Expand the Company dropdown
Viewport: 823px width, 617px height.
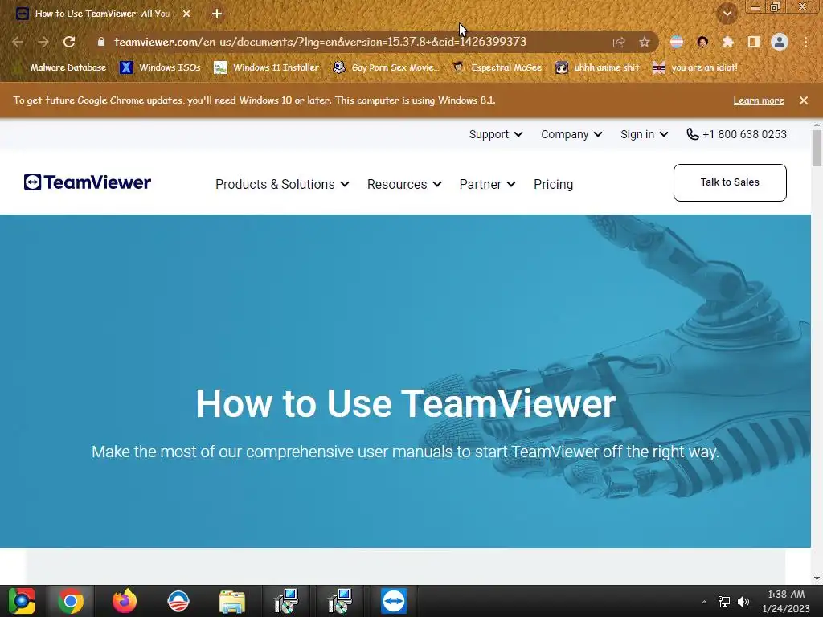point(571,134)
